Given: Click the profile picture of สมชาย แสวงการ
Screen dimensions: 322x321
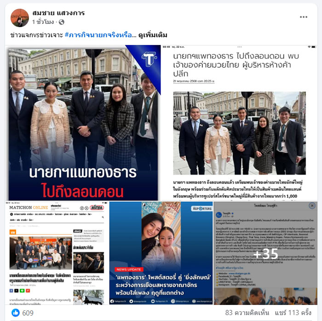Looking at the screenshot, I should 20,18.
